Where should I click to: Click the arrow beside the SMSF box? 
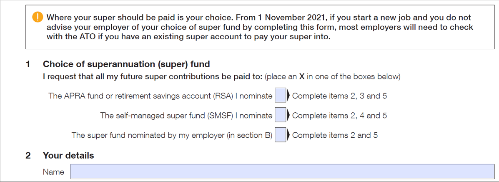288,115
